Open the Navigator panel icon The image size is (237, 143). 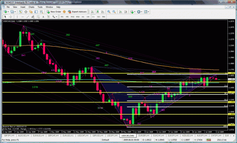(31, 12)
